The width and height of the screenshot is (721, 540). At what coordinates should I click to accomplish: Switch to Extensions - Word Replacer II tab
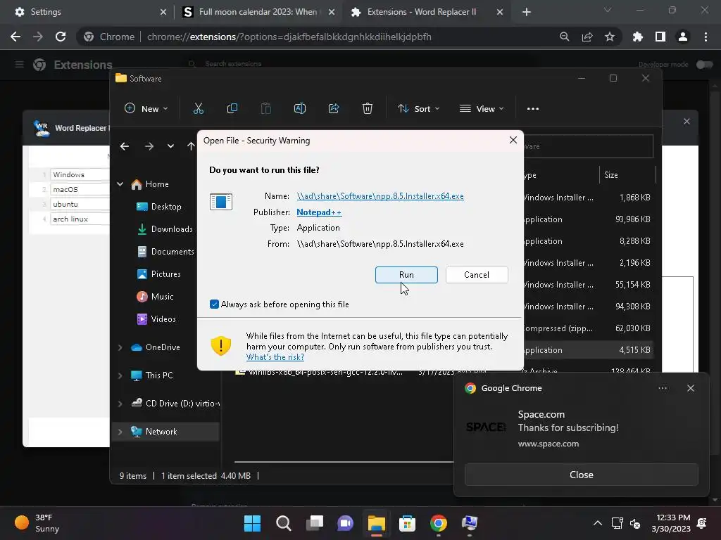pyautogui.click(x=427, y=12)
